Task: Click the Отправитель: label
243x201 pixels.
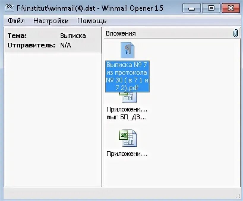Action: click(31, 45)
